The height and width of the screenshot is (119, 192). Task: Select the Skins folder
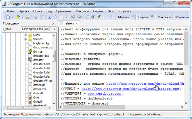(36, 35)
